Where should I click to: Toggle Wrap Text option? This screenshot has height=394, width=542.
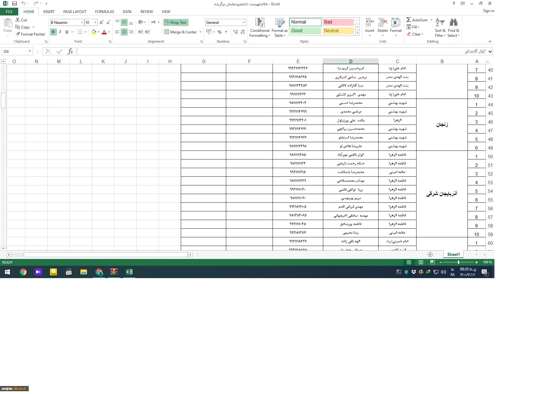pyautogui.click(x=176, y=23)
